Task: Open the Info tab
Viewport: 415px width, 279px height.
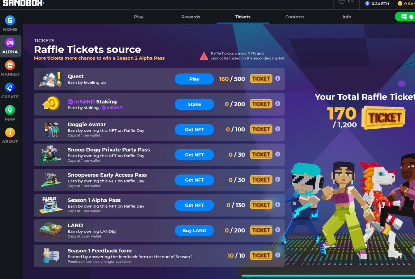Action: tap(347, 17)
